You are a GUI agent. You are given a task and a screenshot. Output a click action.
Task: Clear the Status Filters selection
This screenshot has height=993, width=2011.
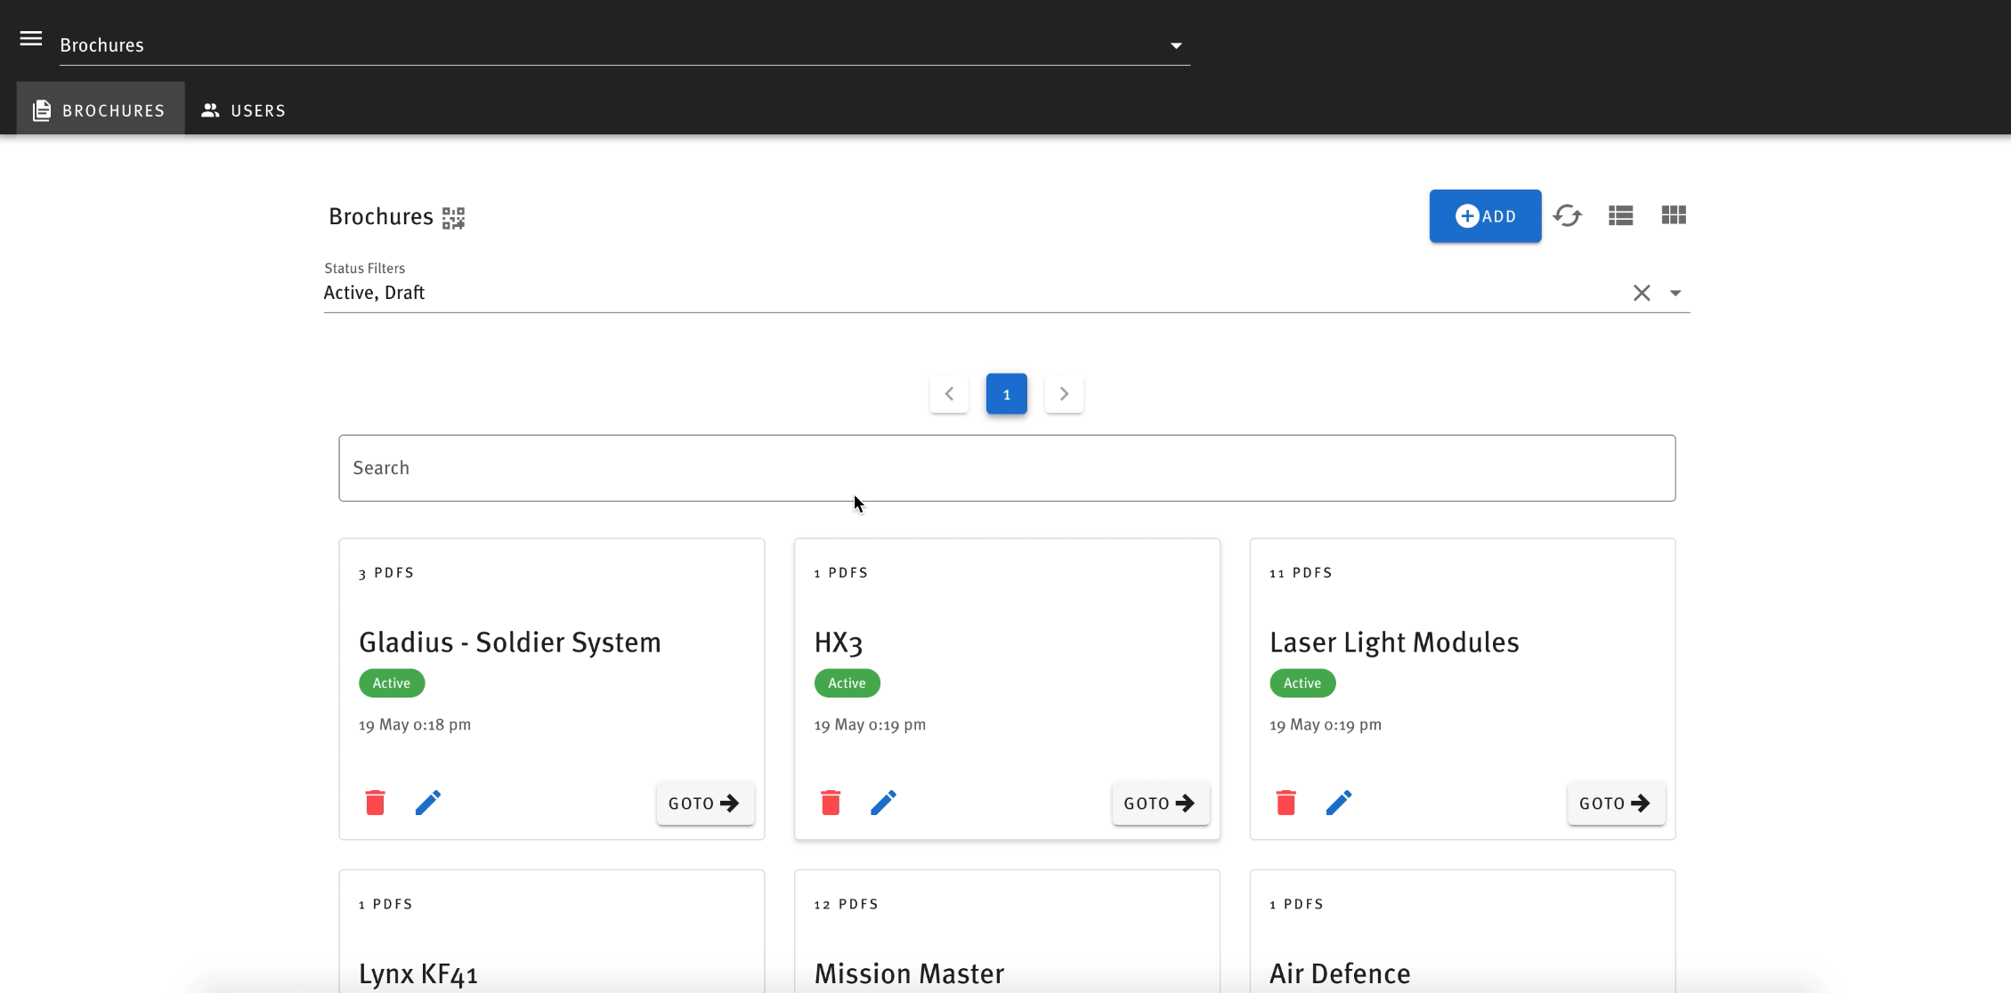pos(1642,293)
